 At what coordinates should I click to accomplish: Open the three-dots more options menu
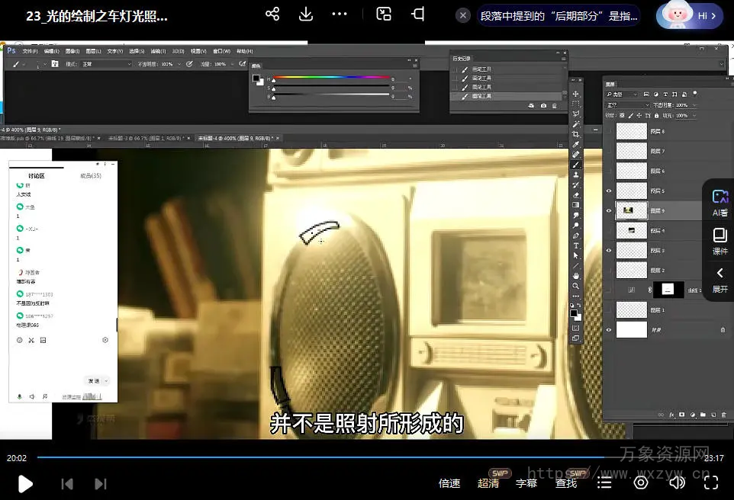click(x=340, y=14)
